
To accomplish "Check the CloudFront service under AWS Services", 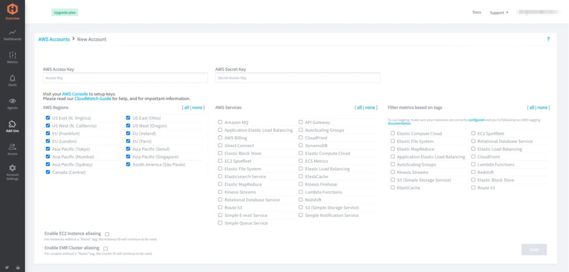I will [x=301, y=138].
